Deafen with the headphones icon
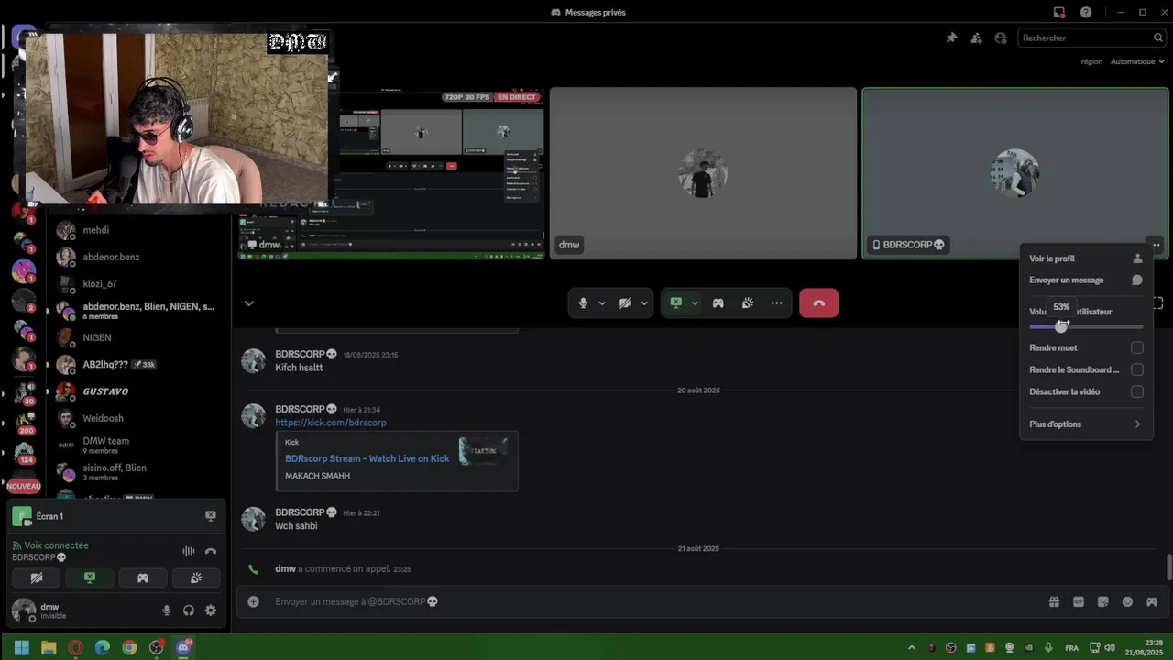1173x660 pixels. 188,610
